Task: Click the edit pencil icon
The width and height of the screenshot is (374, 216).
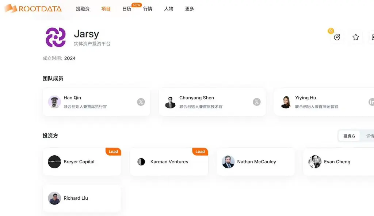Action: click(x=337, y=37)
